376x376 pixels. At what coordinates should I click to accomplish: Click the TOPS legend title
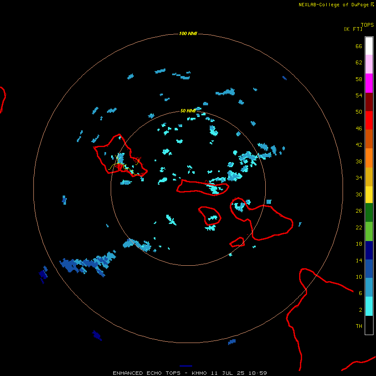[367, 25]
